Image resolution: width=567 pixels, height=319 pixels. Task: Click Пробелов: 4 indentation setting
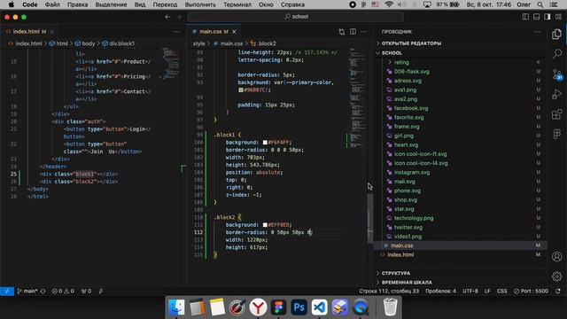(x=441, y=292)
